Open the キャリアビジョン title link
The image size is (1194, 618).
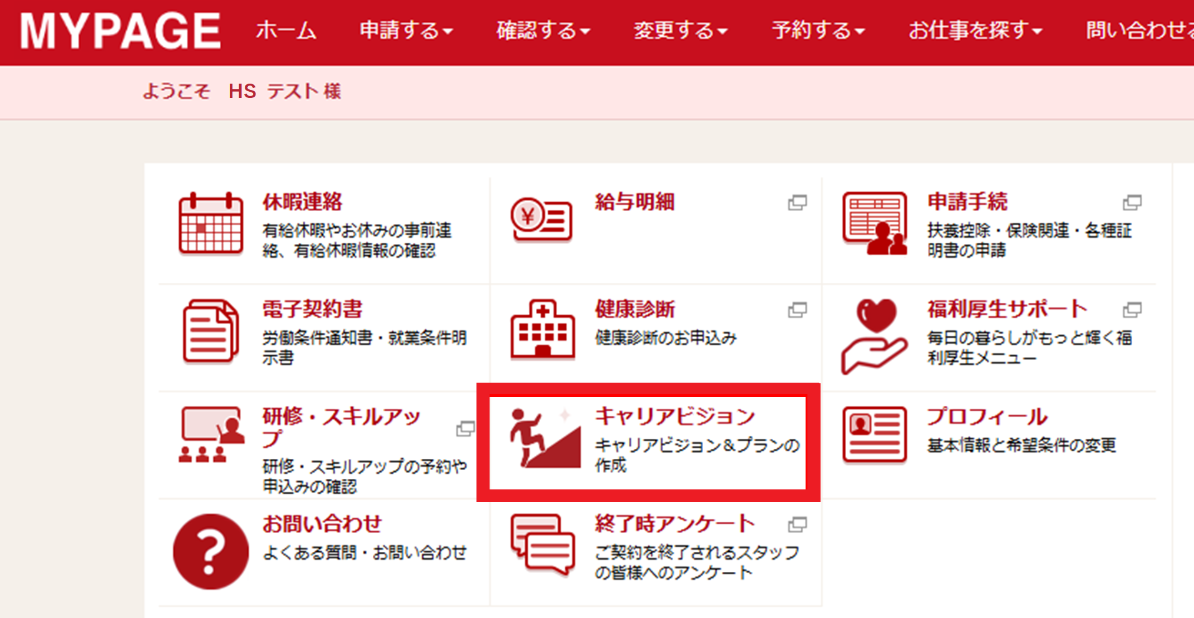(675, 416)
